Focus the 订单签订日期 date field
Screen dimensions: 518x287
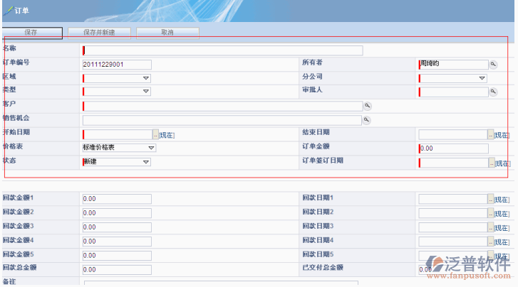(x=454, y=163)
